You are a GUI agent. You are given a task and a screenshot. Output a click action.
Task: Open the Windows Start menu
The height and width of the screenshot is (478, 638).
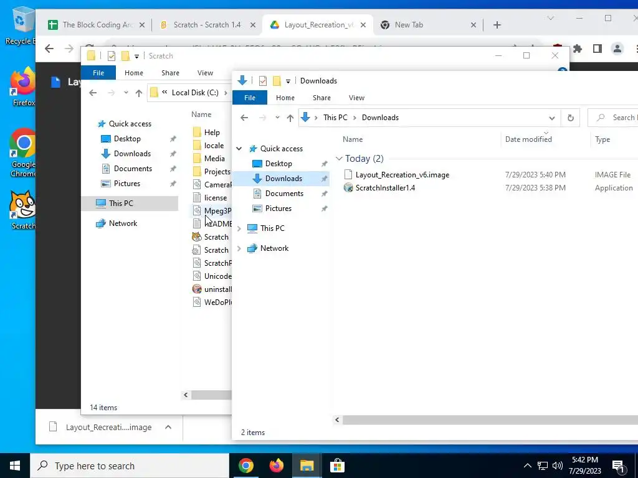[15, 466]
